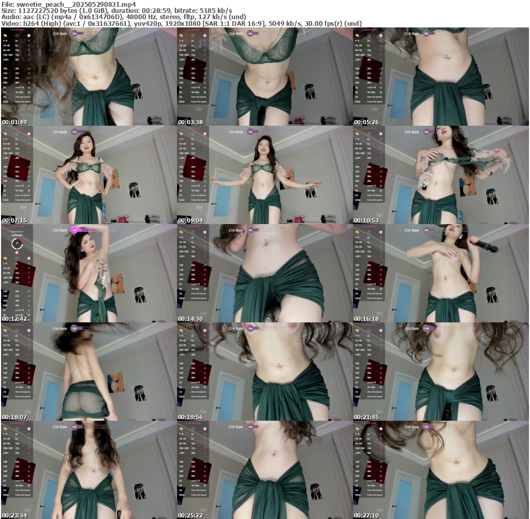This screenshot has height=519, width=530.
Task: Click the Video codec info line
Action: 181,23
